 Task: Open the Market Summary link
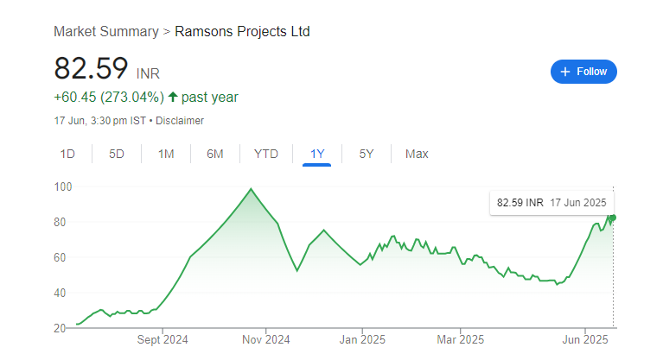pos(106,32)
